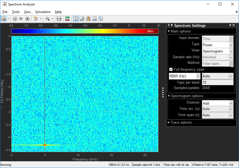This screenshot has width=239, height=168.
Task: Click the Configuration Properties gear icon
Action: coord(4,19)
